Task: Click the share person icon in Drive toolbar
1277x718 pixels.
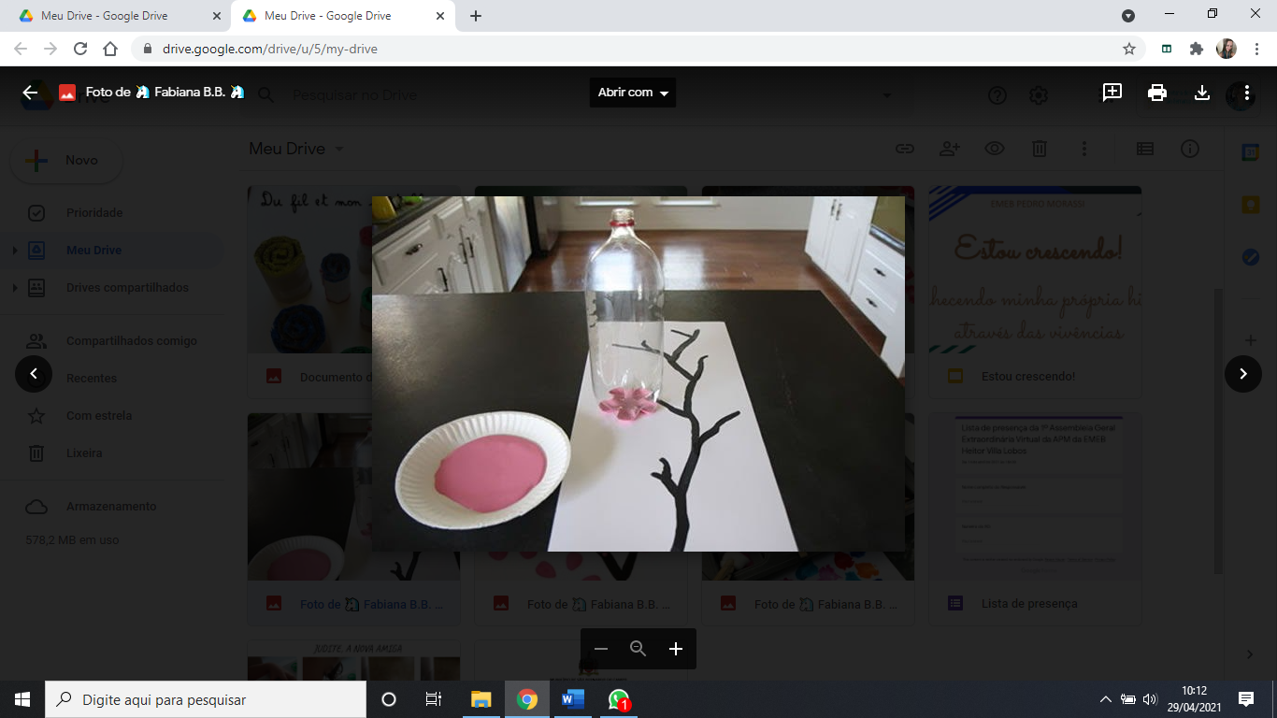Action: pos(950,149)
